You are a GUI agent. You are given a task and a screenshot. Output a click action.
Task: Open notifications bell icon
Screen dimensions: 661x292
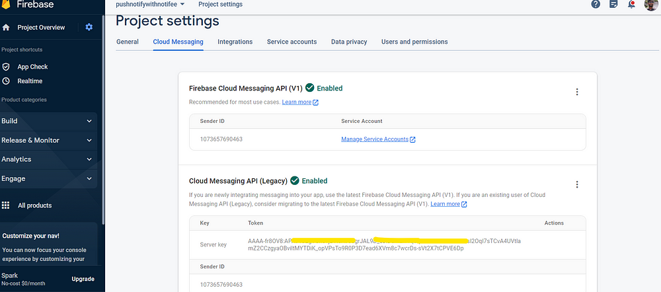coord(632,5)
